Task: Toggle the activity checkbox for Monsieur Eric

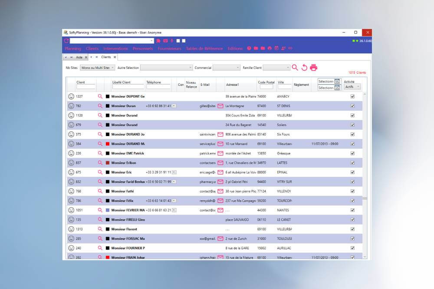Action: click(352, 172)
